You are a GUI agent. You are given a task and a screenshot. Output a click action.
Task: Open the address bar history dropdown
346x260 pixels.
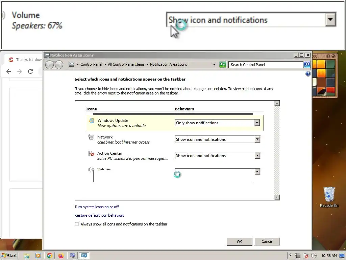coord(214,65)
